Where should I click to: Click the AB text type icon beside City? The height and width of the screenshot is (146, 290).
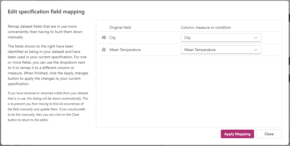tap(104, 38)
